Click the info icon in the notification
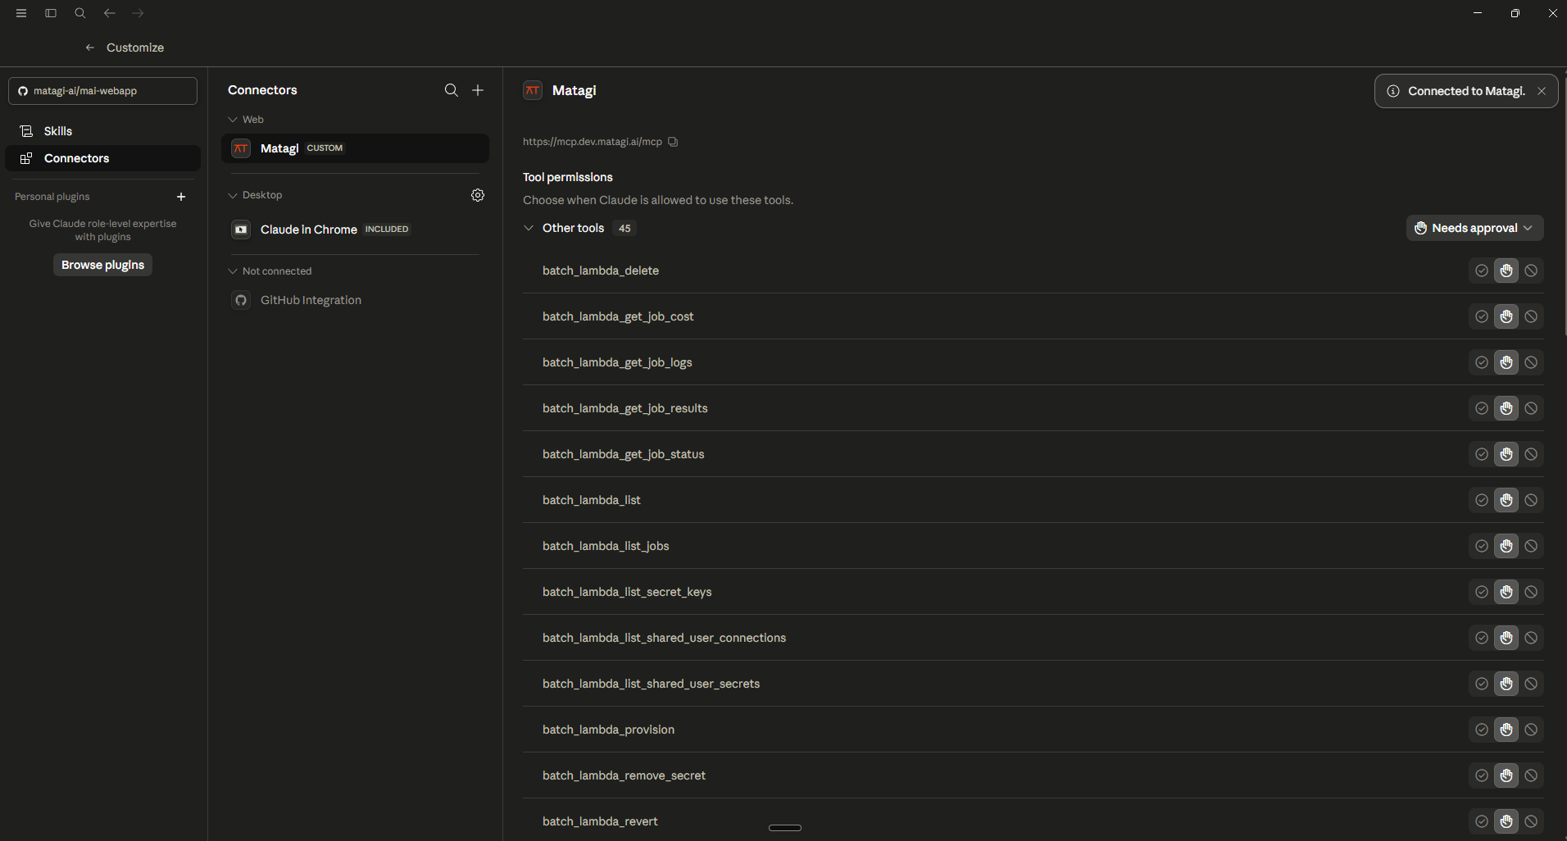Image resolution: width=1567 pixels, height=841 pixels. pos(1393,91)
